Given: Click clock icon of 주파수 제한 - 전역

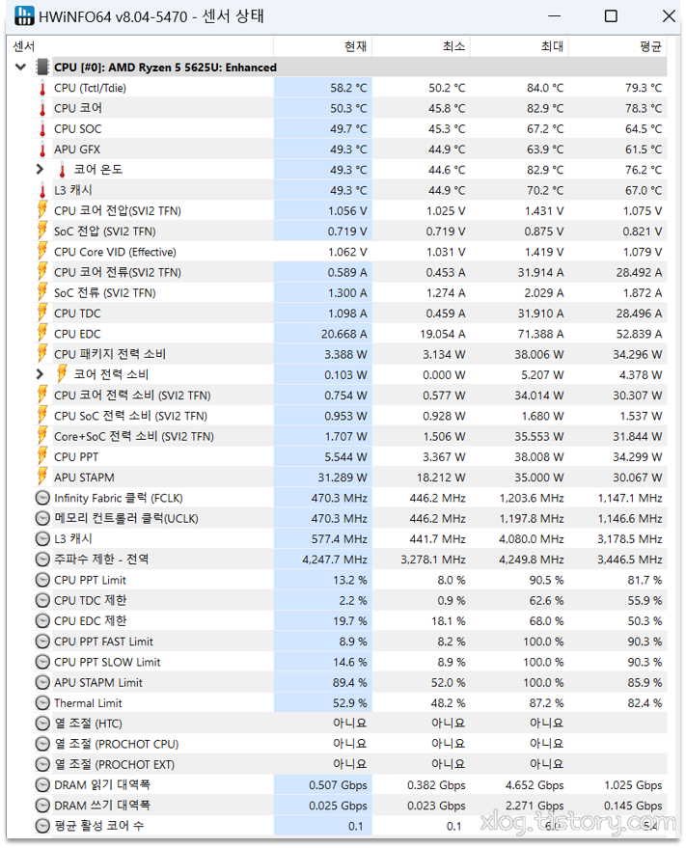Looking at the screenshot, I should click(42, 560).
